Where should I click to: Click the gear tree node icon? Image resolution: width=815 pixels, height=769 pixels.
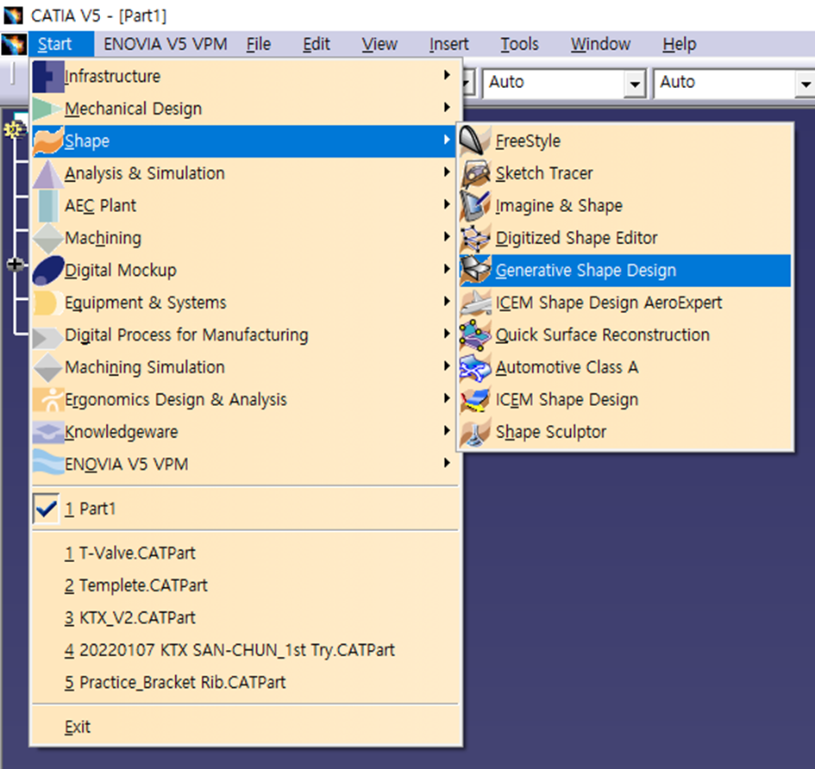pyautogui.click(x=14, y=128)
